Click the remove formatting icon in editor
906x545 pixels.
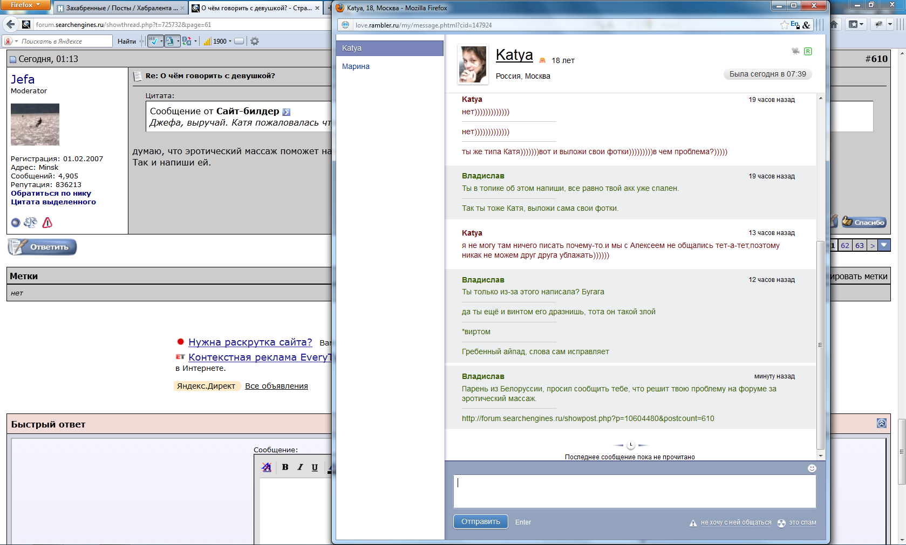pos(267,467)
